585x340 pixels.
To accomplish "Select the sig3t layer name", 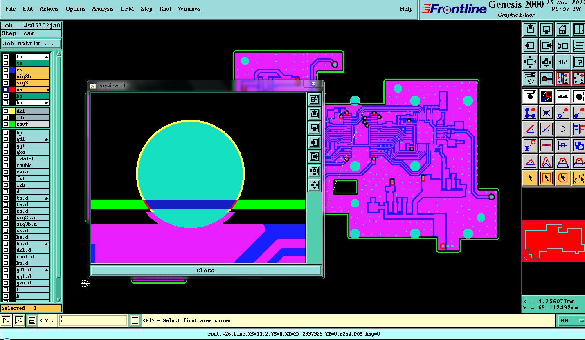I will point(33,83).
